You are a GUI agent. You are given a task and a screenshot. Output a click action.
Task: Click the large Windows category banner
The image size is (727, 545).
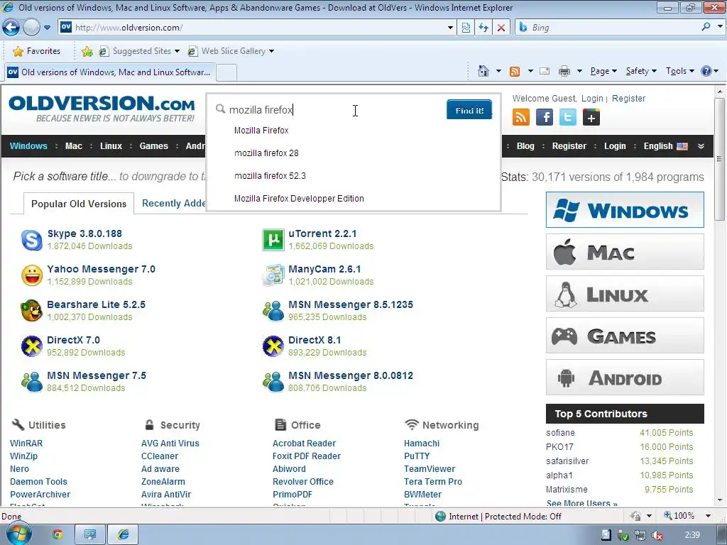click(625, 210)
